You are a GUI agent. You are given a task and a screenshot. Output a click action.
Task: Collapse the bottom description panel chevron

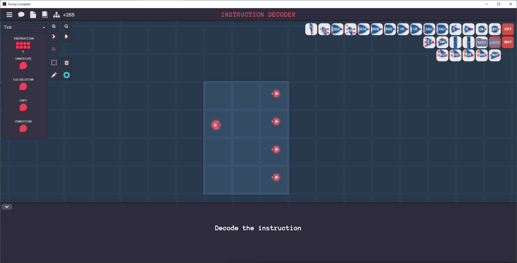click(7, 207)
